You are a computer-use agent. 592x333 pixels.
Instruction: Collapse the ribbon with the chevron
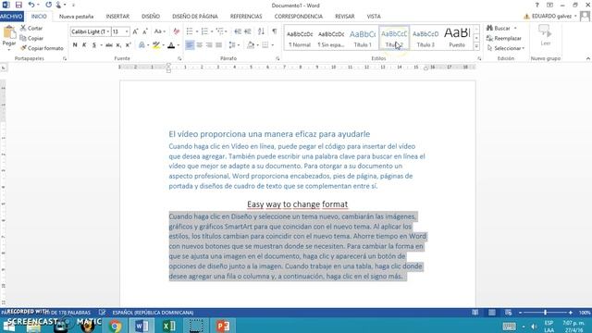point(588,59)
